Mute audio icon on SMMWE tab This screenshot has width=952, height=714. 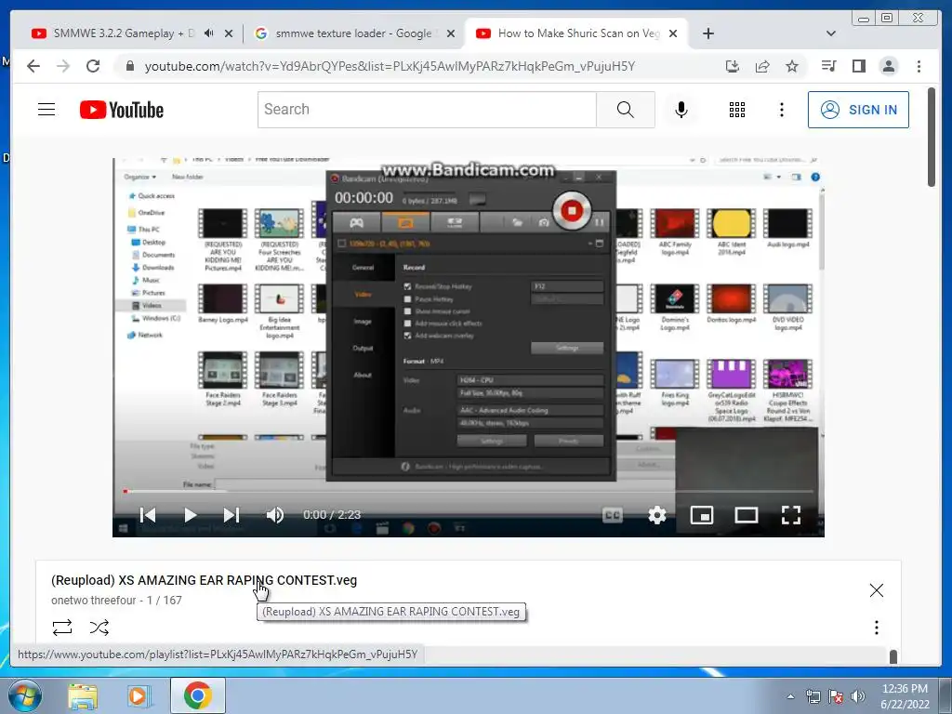(x=209, y=33)
